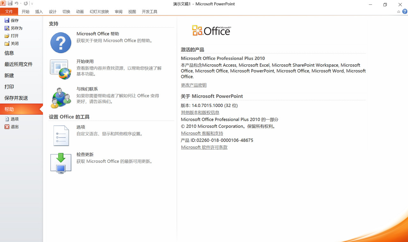This screenshot has height=242, width=408.
Task: Click the 与我们联系 (Contact us) heading
Action: click(87, 89)
